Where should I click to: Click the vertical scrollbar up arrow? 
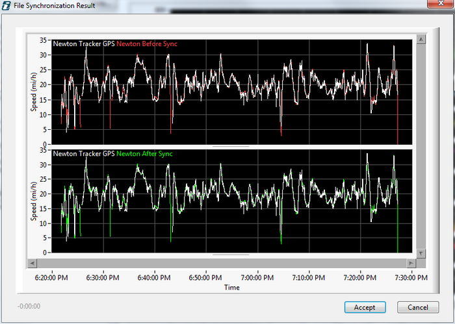click(x=421, y=39)
